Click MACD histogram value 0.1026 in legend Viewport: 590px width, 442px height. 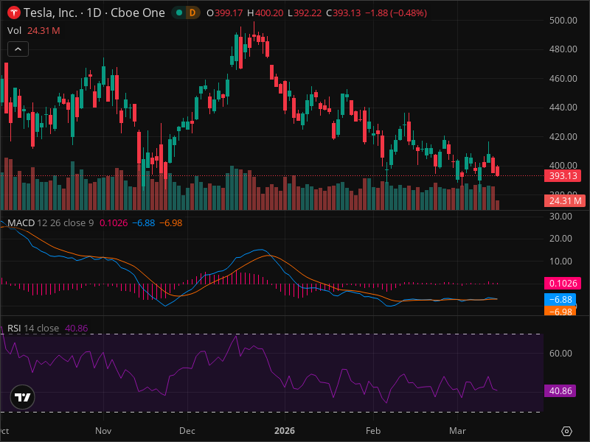click(114, 223)
